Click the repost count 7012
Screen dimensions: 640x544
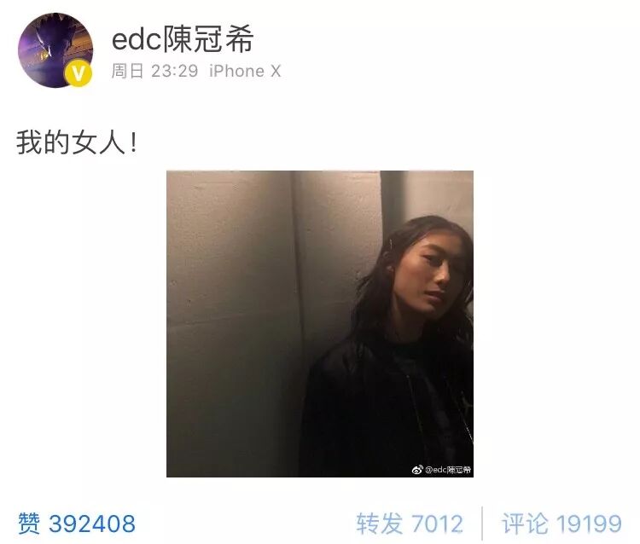pyautogui.click(x=437, y=524)
